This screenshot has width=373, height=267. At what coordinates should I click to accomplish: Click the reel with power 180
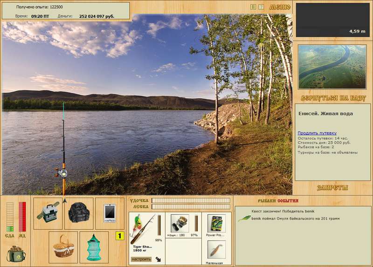180,224
